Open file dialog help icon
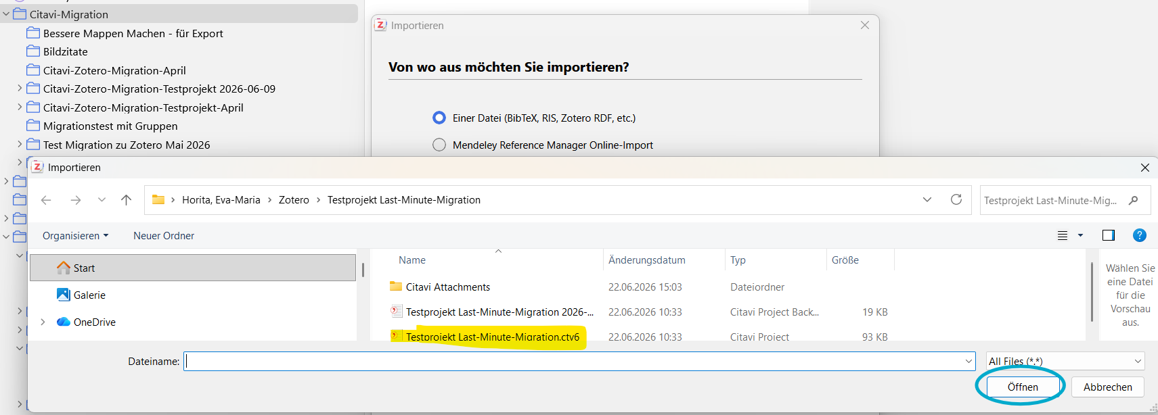 pos(1140,235)
